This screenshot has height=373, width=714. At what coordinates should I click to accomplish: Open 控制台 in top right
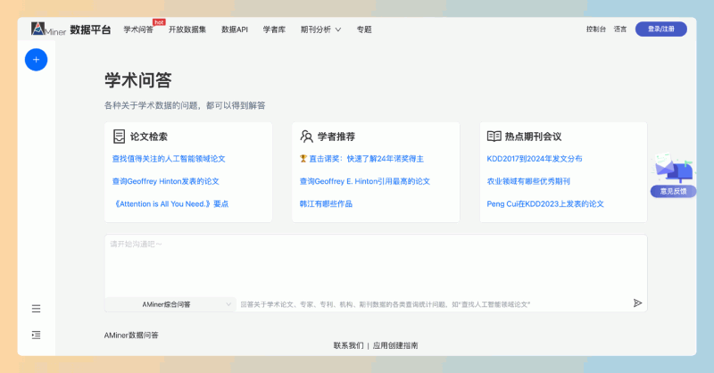596,29
